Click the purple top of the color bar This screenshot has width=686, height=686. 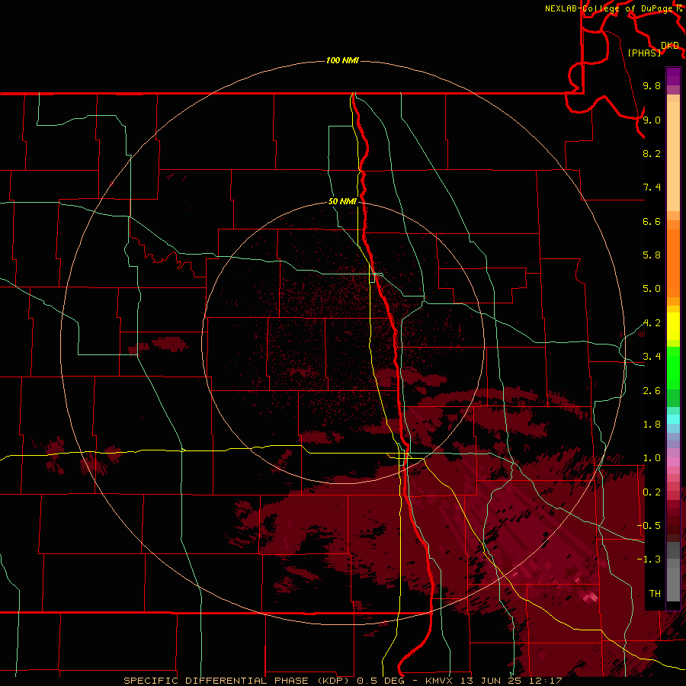(673, 76)
